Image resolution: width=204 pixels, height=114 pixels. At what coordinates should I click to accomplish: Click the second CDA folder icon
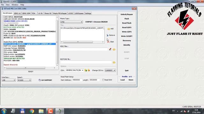(x=89, y=70)
